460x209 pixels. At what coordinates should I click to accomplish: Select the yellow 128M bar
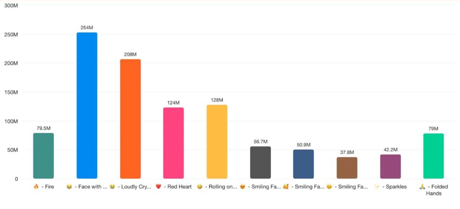pos(217,142)
